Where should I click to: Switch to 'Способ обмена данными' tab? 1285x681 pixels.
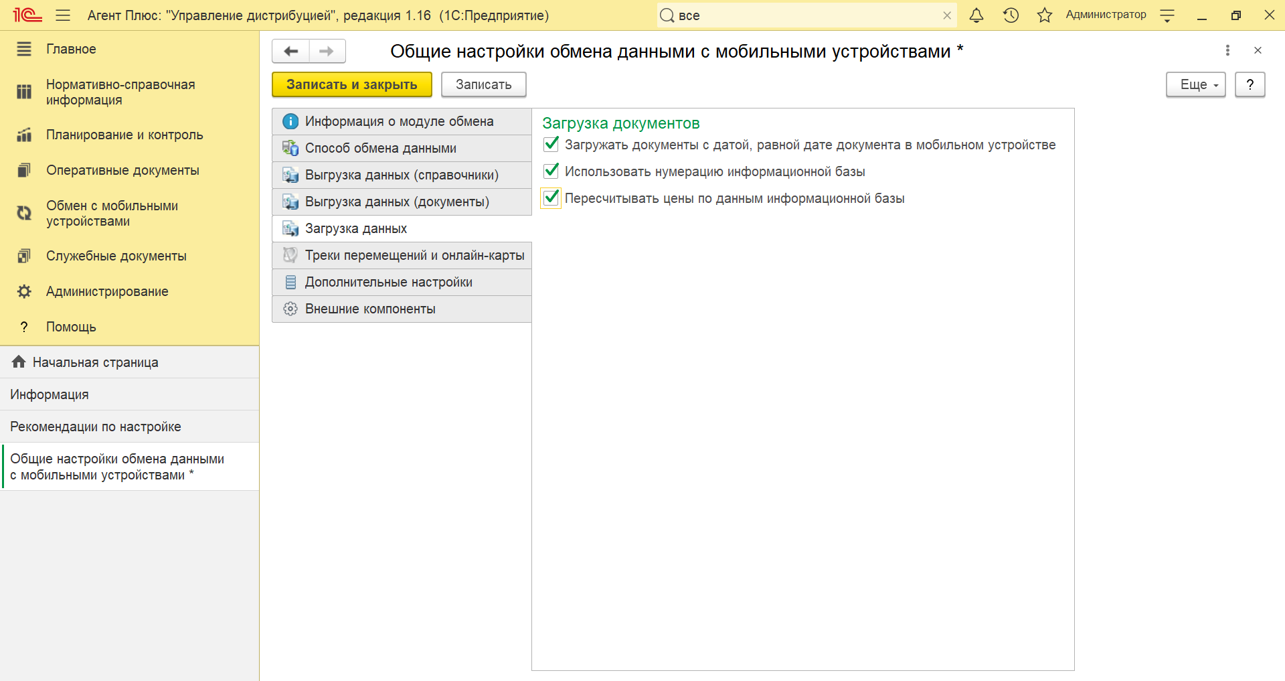coord(380,148)
